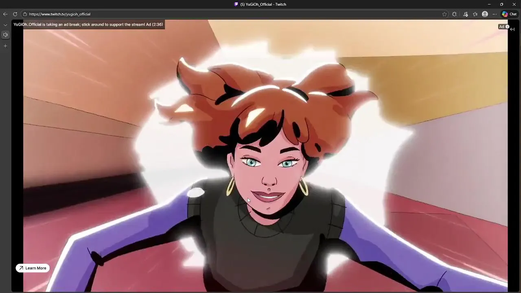Open the media control music-note icon
521x293 pixels.
pyautogui.click(x=466, y=14)
